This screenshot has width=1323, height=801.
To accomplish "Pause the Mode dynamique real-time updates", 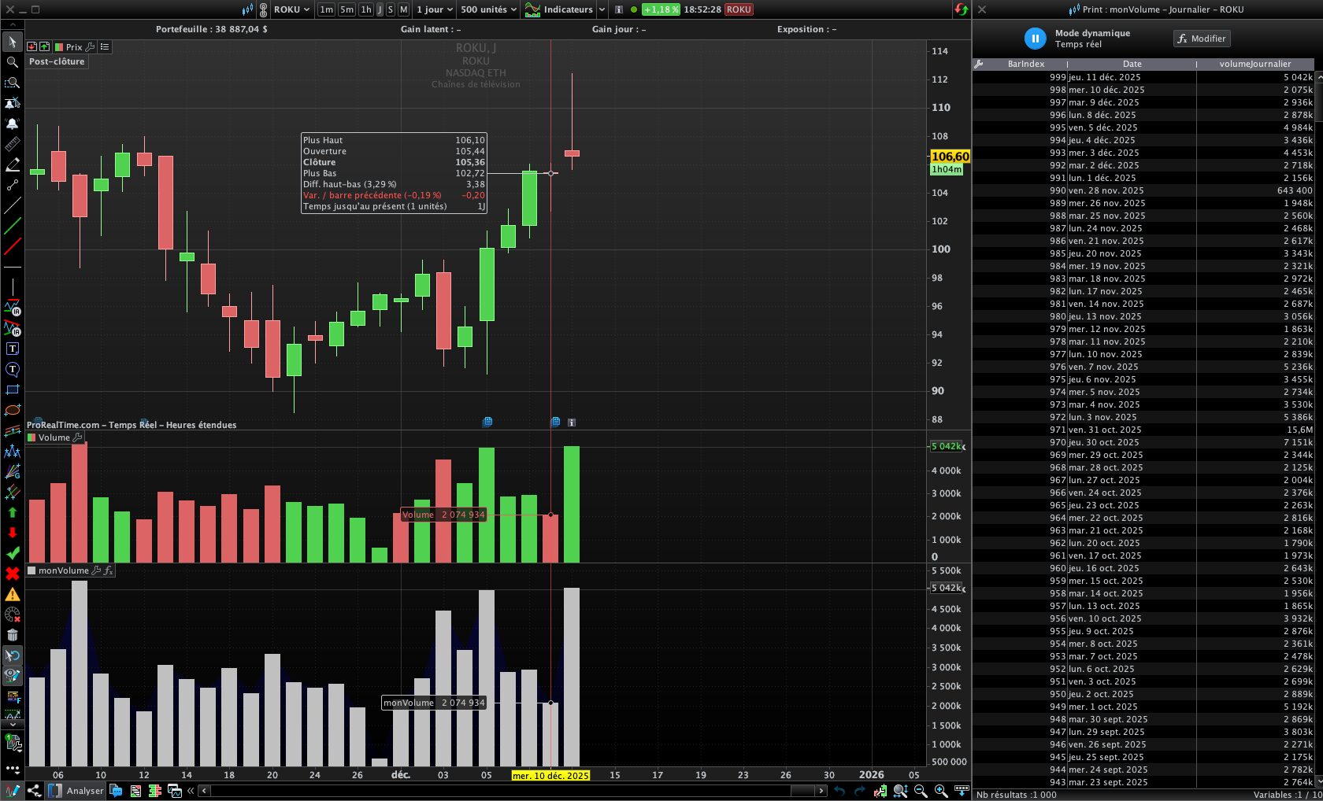I will tap(1035, 38).
